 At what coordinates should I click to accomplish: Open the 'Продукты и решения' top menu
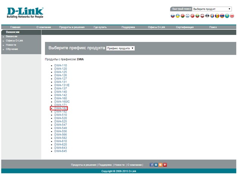coord(72,27)
